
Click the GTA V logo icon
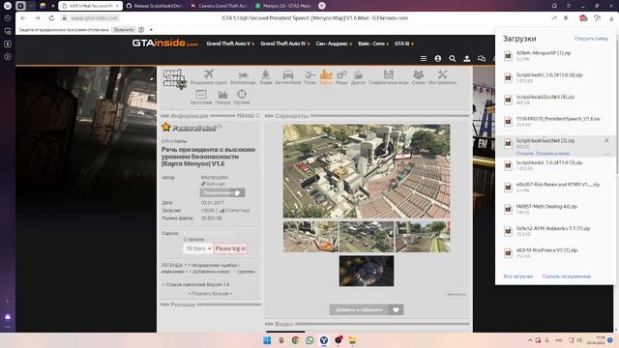[x=174, y=78]
